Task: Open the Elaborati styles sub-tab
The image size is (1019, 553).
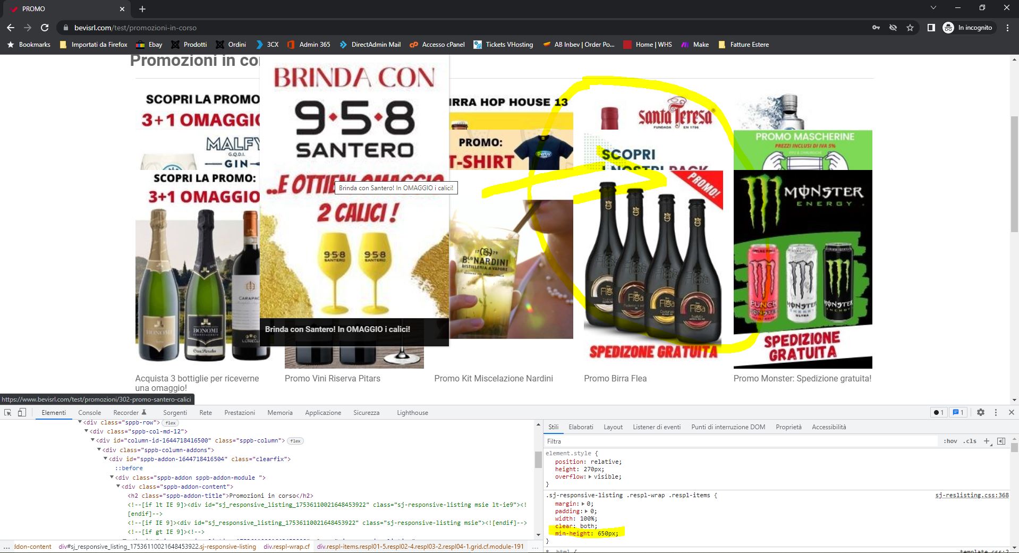Action: pos(581,427)
